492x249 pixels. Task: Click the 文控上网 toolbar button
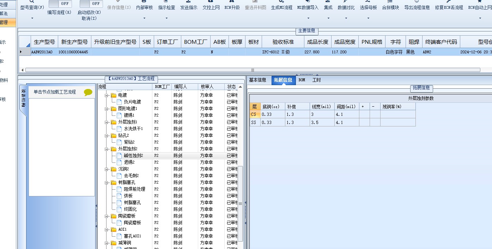pos(211,7)
